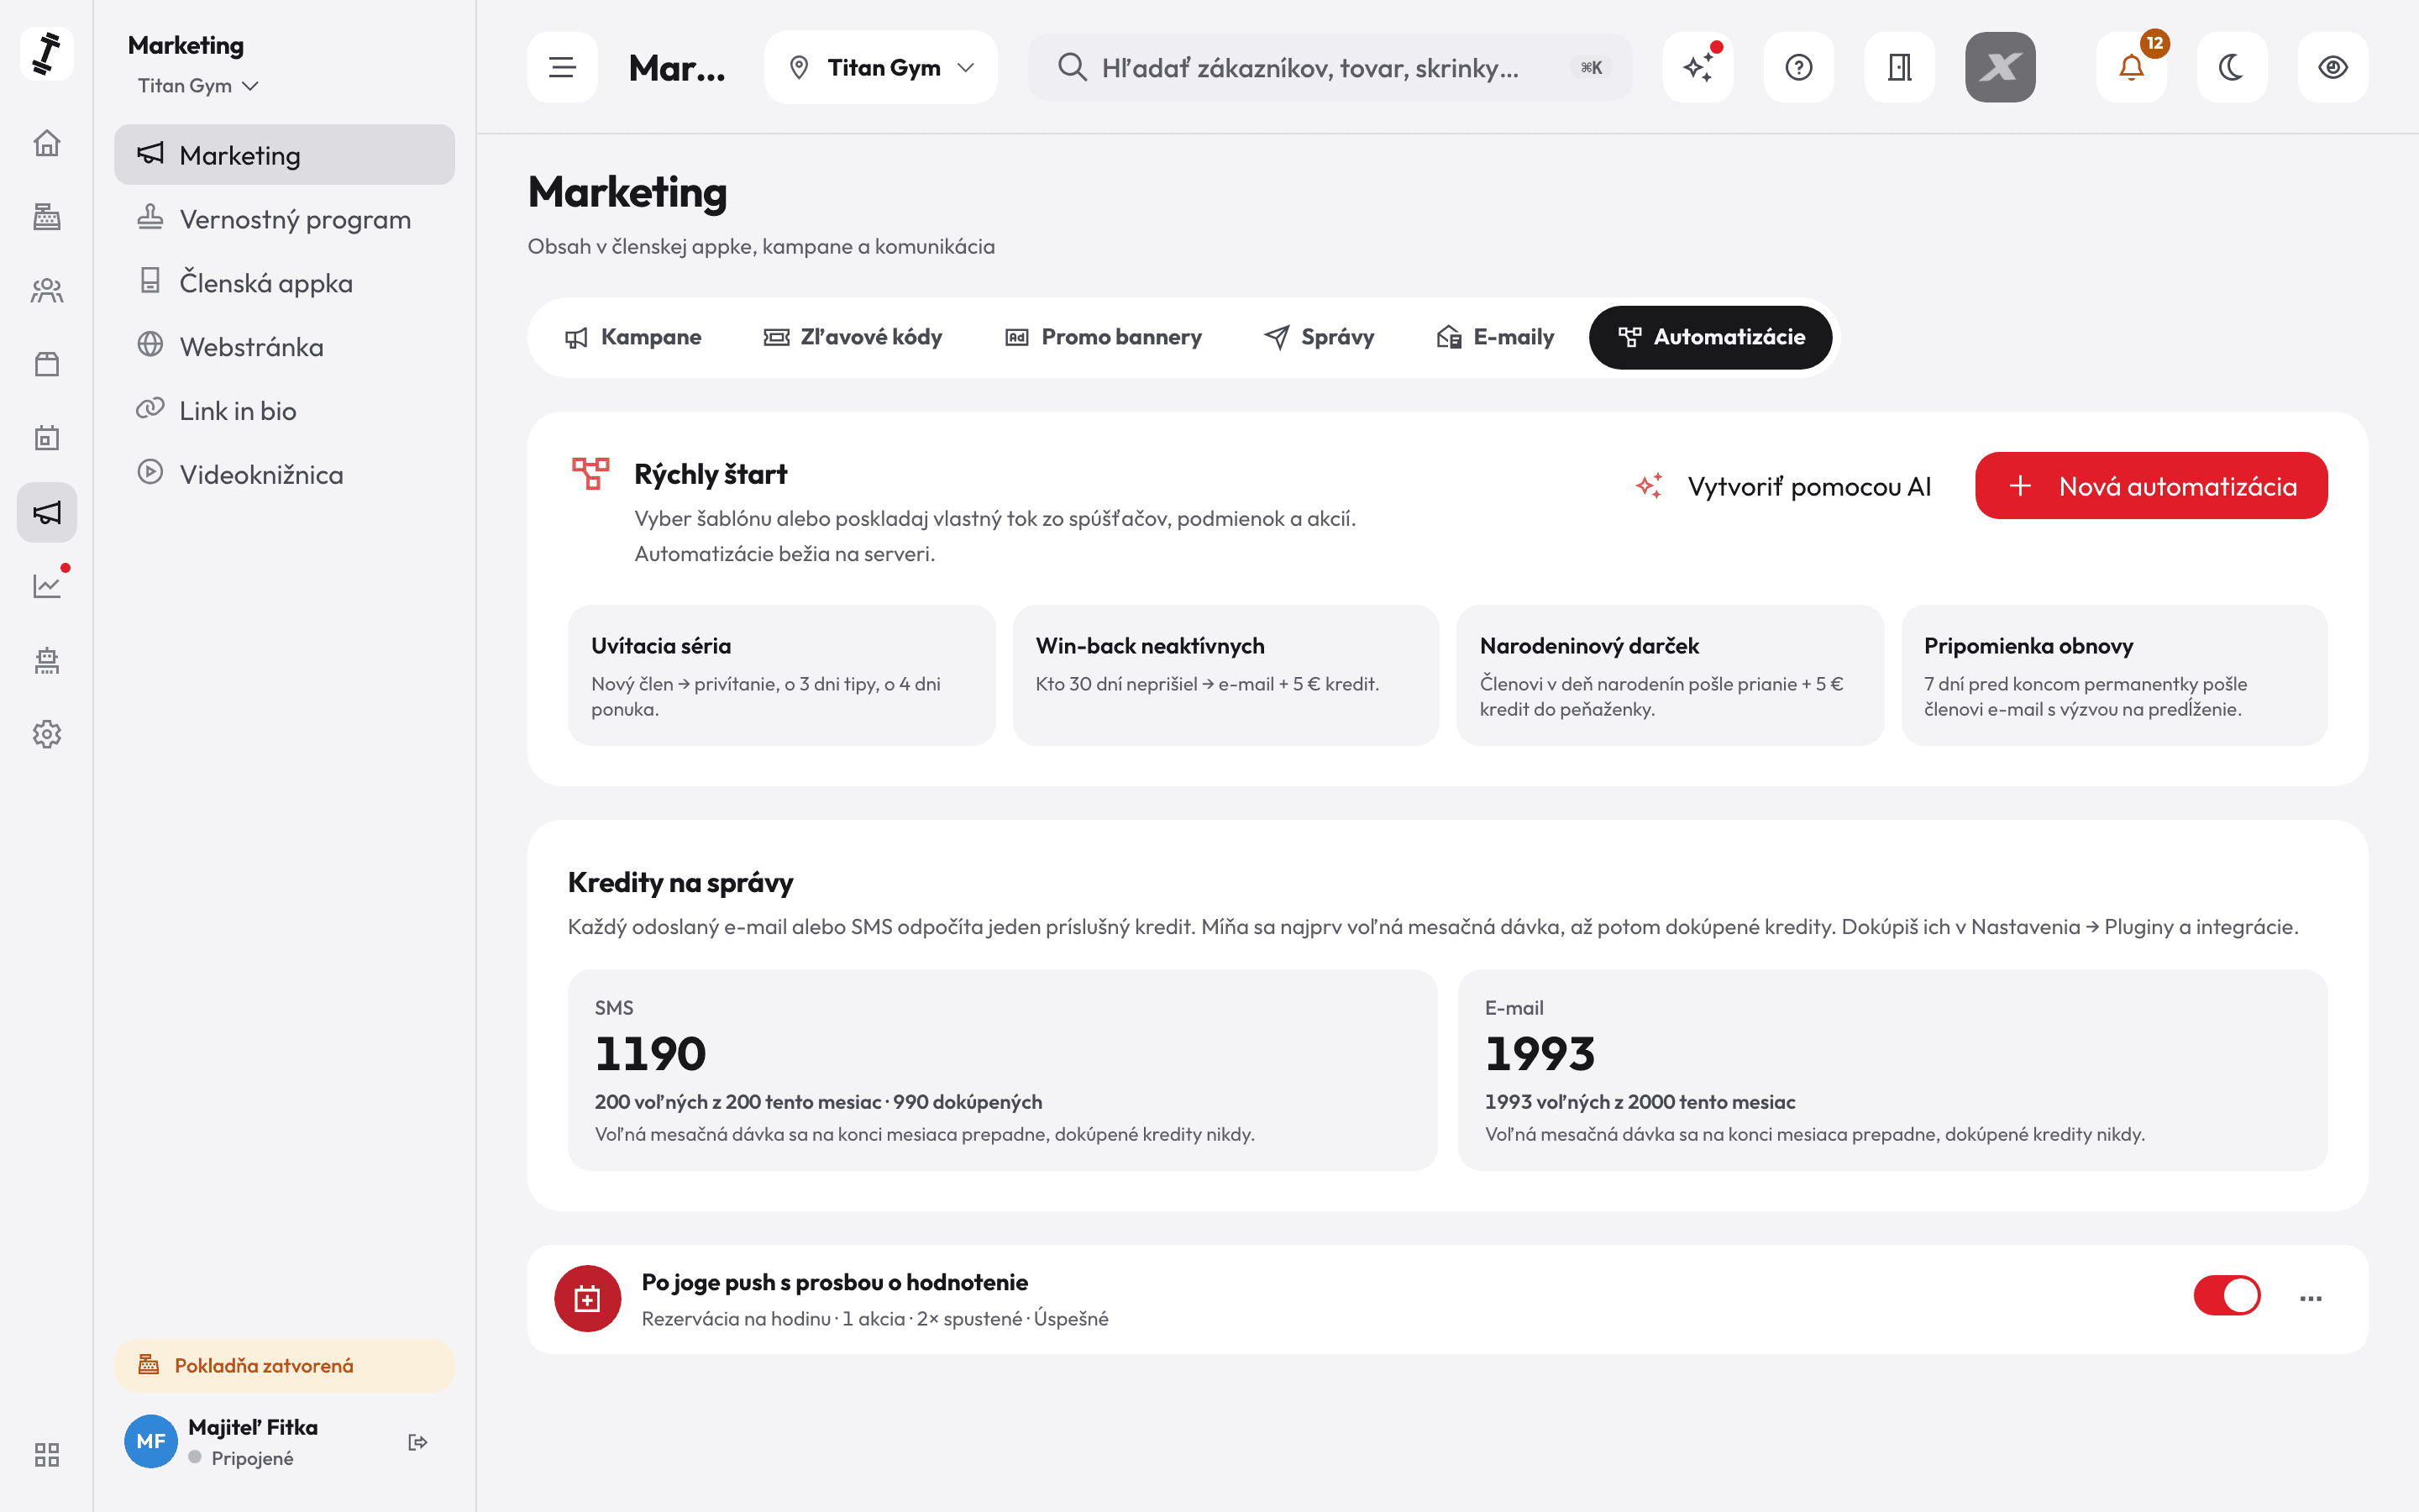Open the analytics chart icon in left rail
The width and height of the screenshot is (2419, 1512).
[47, 586]
